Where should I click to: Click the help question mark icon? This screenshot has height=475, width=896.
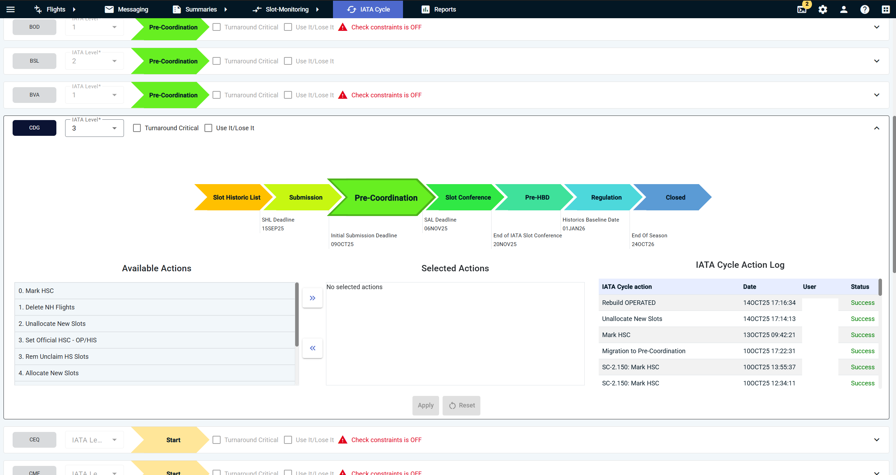[x=865, y=9]
